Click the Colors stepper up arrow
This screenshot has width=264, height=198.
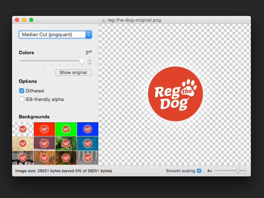coord(89,60)
